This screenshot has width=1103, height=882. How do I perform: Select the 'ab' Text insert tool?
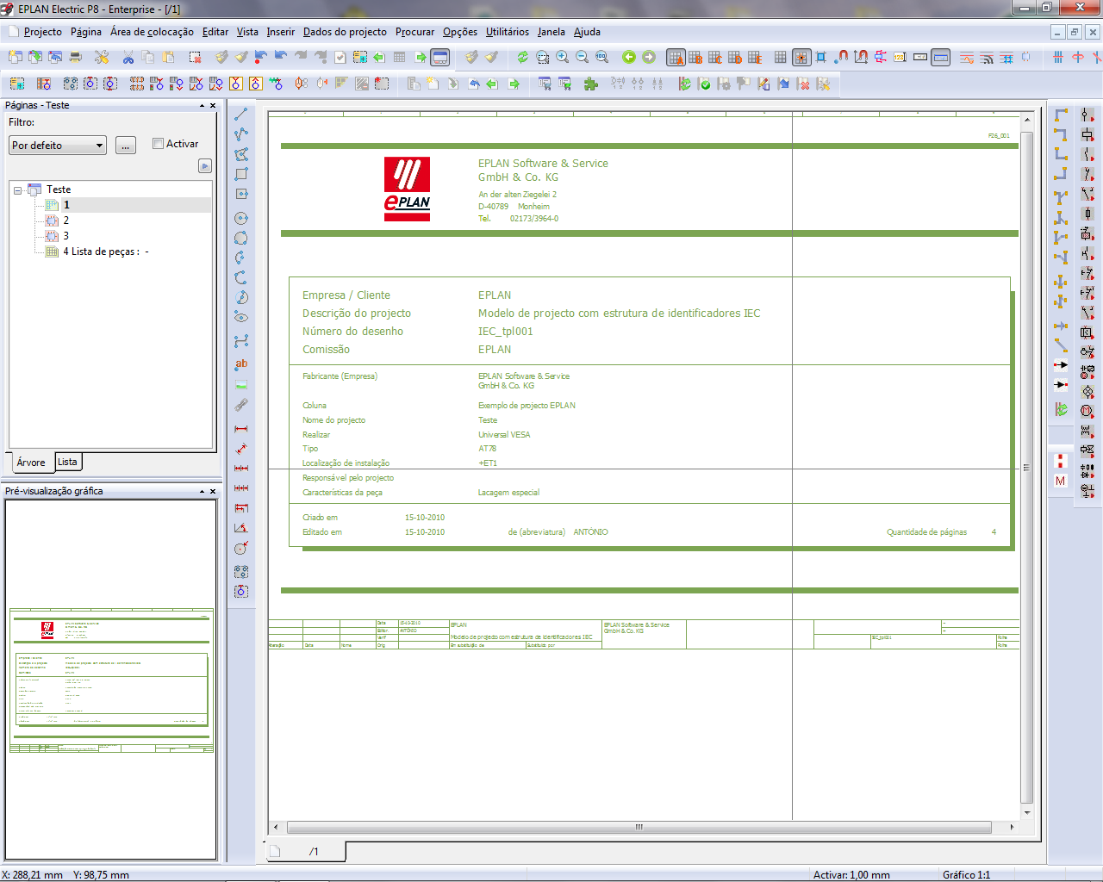pyautogui.click(x=241, y=363)
